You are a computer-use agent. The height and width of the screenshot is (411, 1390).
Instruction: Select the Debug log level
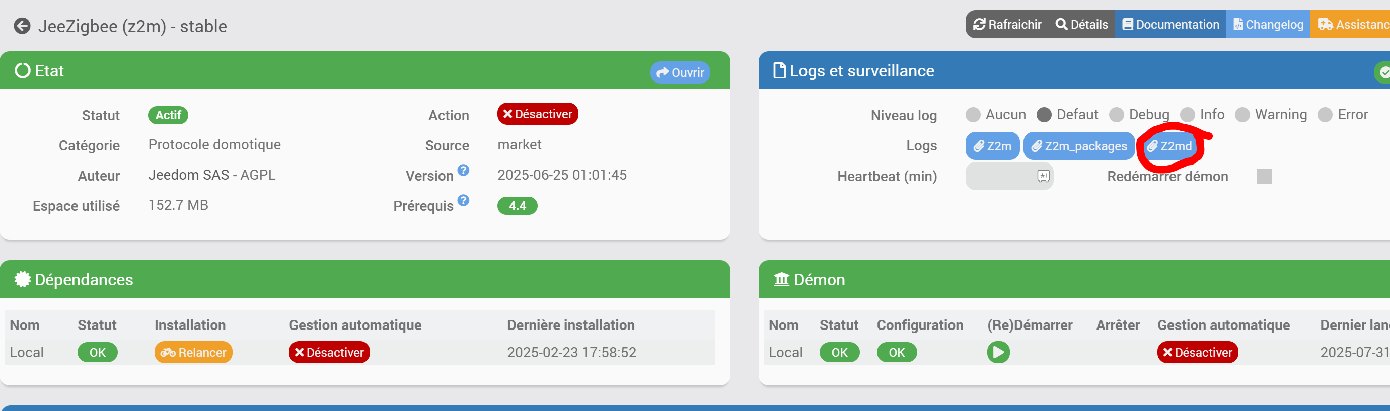(x=1116, y=114)
